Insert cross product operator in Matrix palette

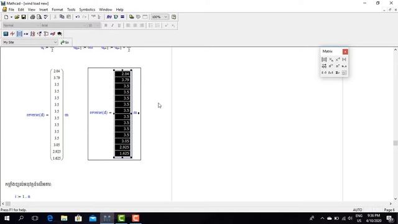(331, 73)
